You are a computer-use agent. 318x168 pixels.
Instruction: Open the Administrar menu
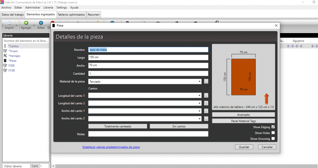tap(33, 7)
